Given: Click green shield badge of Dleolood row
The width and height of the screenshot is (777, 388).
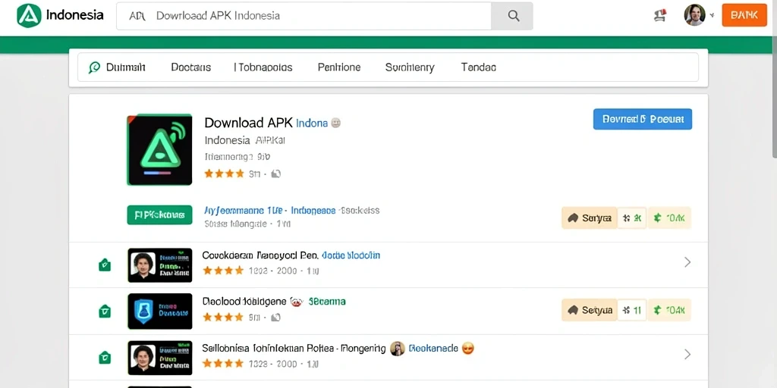Looking at the screenshot, I should (105, 311).
